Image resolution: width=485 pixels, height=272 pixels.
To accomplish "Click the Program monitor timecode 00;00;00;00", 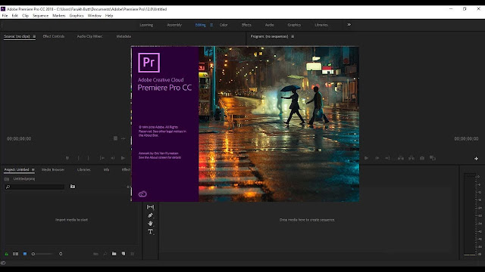I will tap(466, 139).
